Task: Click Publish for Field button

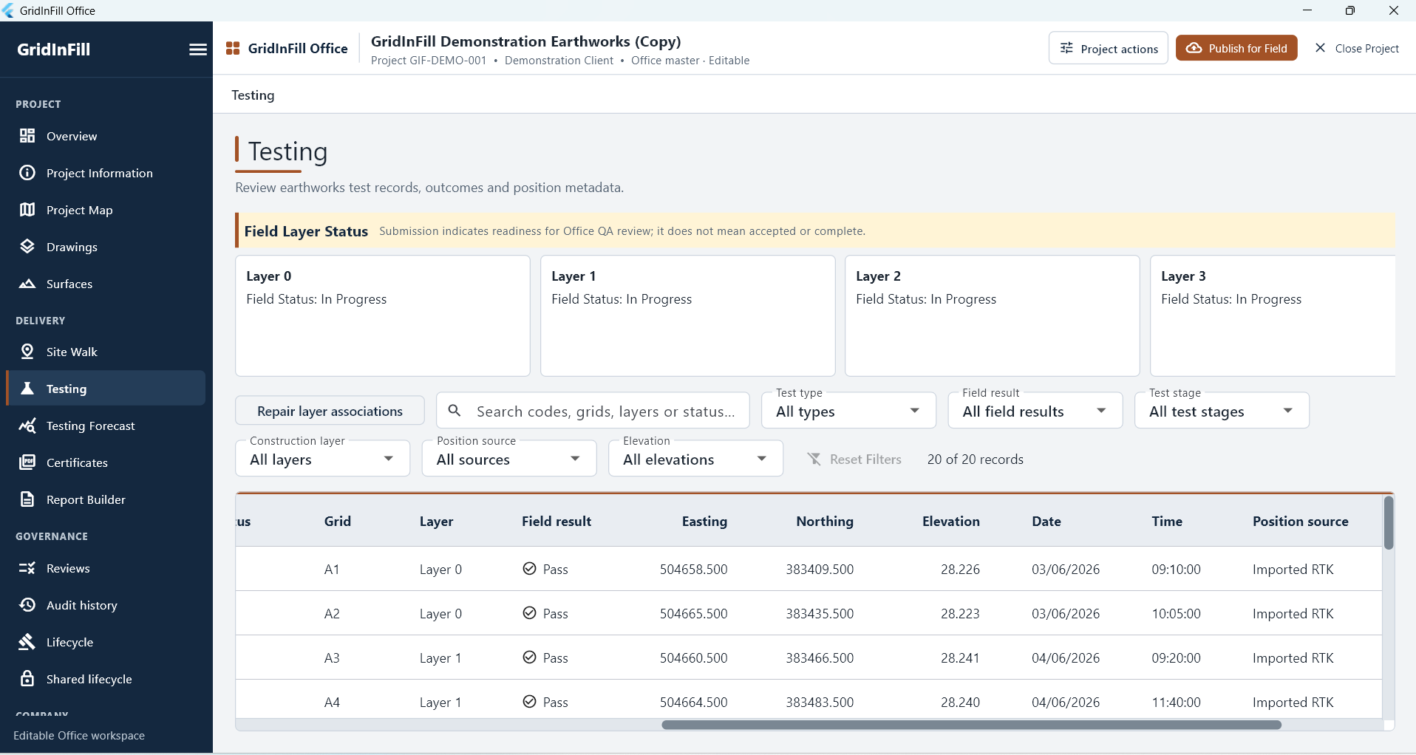Action: [x=1236, y=48]
